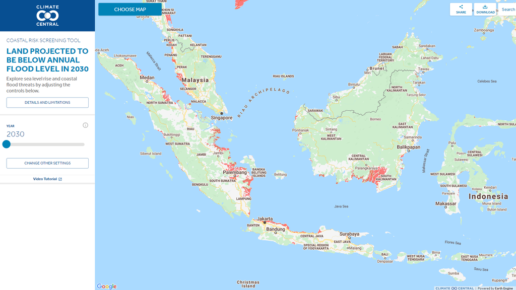Click the Climate Central logo

point(47,16)
